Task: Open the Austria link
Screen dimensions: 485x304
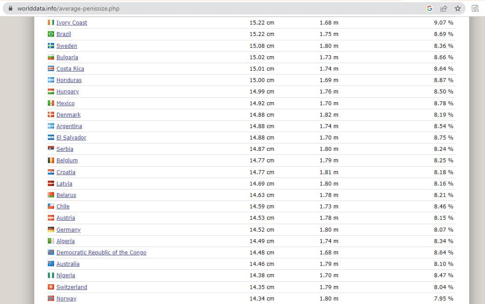Action: (65, 218)
